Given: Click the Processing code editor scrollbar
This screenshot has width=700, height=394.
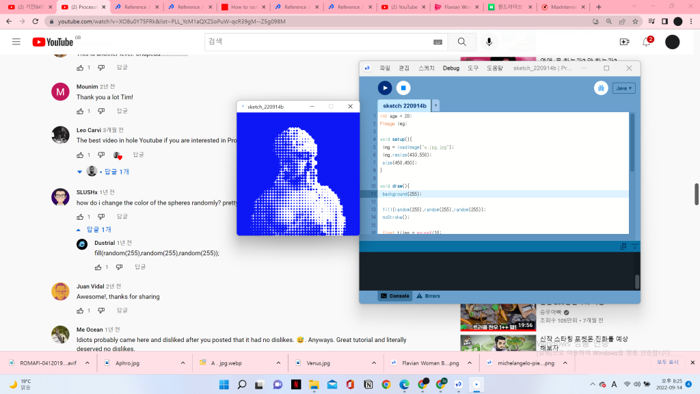Looking at the screenshot, I should click(632, 142).
